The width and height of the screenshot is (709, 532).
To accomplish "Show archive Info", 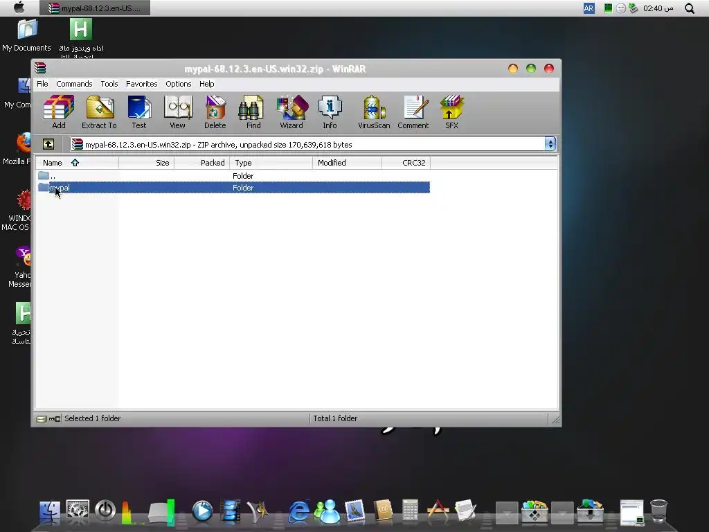I will pyautogui.click(x=330, y=112).
